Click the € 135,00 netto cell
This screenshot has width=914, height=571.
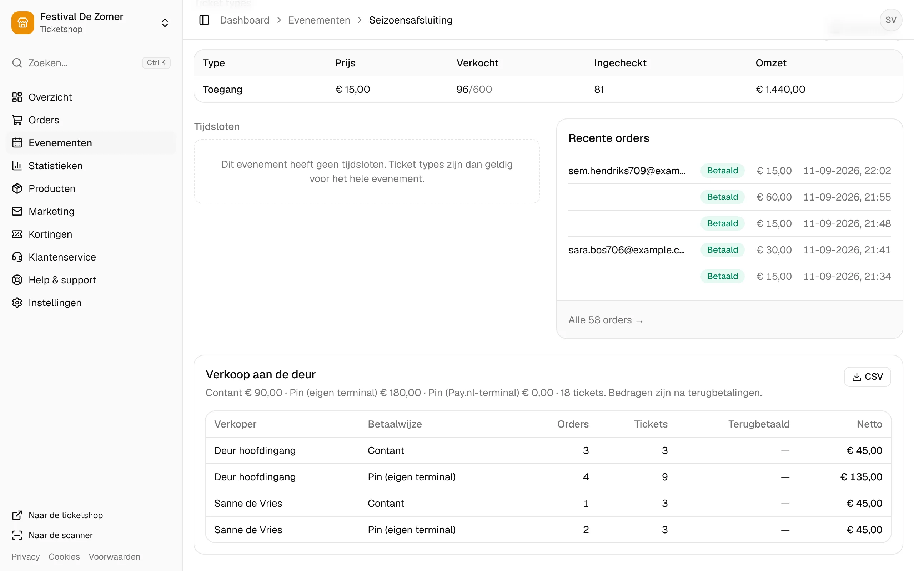pos(861,477)
